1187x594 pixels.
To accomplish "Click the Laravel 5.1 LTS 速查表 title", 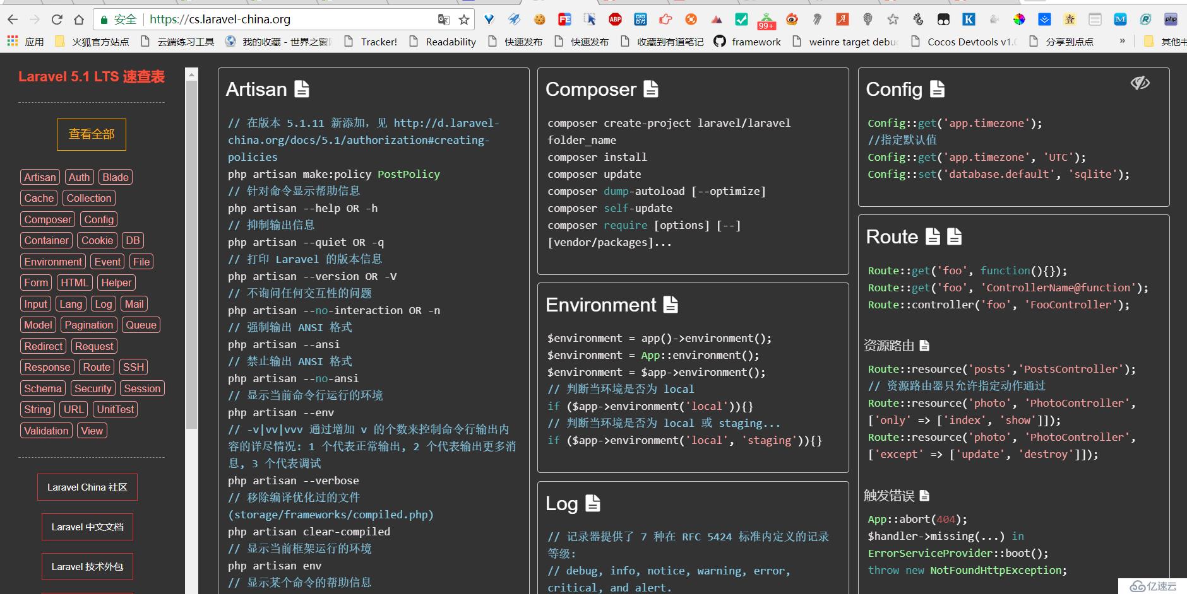I will click(92, 77).
